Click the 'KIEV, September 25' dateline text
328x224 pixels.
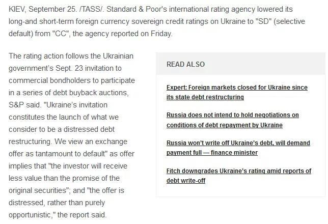click(x=40, y=10)
